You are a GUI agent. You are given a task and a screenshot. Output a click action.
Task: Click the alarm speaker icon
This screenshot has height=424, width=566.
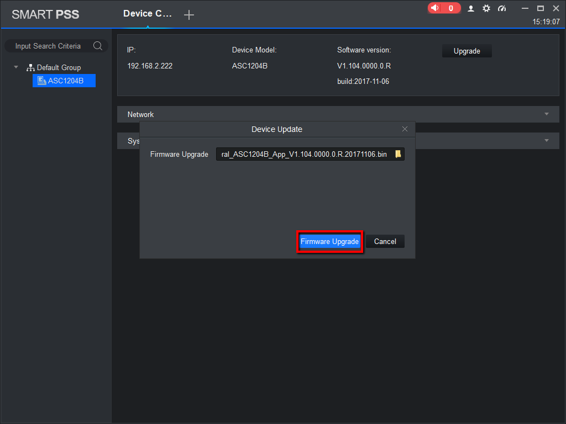coord(435,8)
